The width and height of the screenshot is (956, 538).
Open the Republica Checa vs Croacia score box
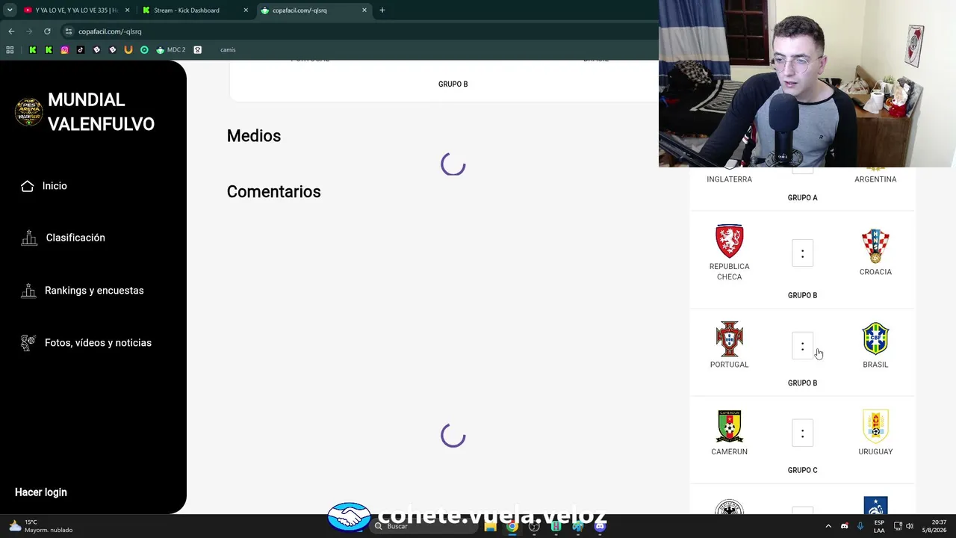tap(803, 253)
